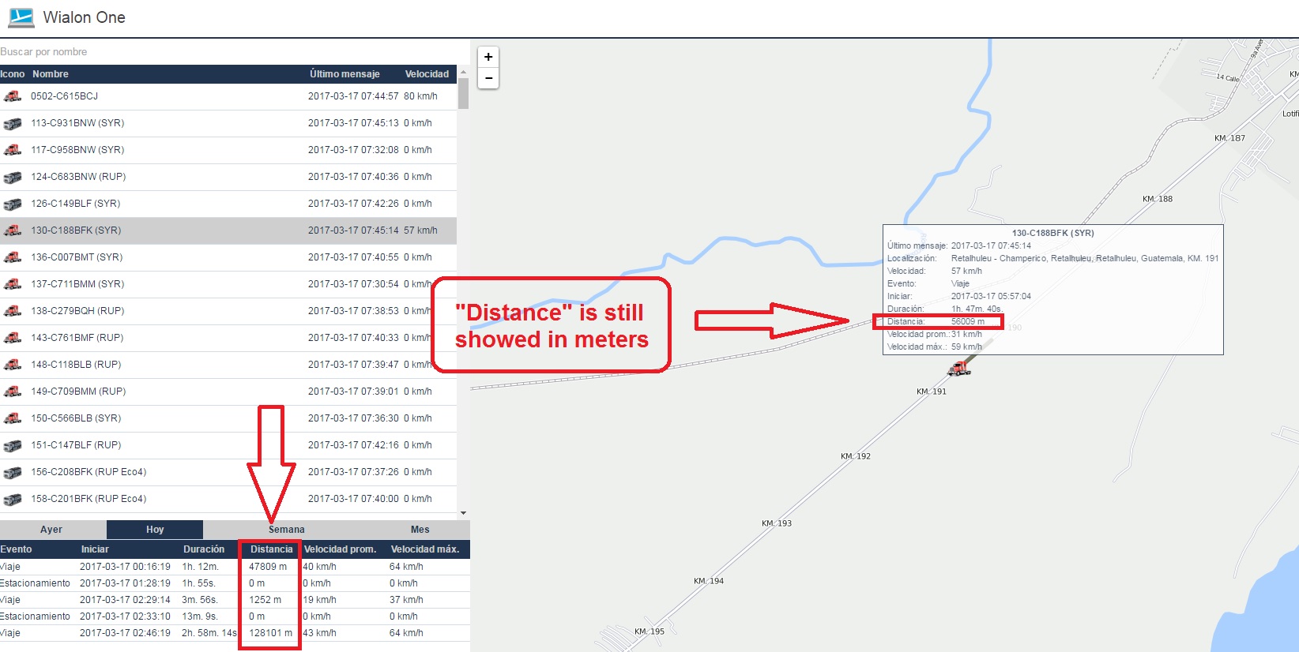The height and width of the screenshot is (652, 1299).
Task: Click bus icon for unit 158-C201BFK (RUP Eco4)
Action: (13, 499)
